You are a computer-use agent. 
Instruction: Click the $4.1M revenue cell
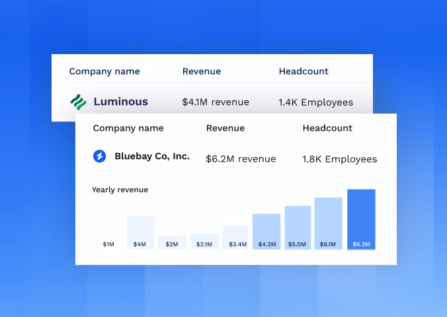pos(216,102)
